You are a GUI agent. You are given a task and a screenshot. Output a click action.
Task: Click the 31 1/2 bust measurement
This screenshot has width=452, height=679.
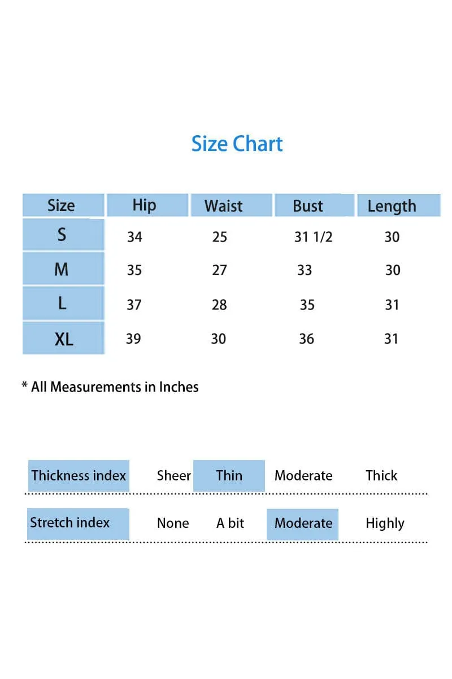click(x=313, y=237)
